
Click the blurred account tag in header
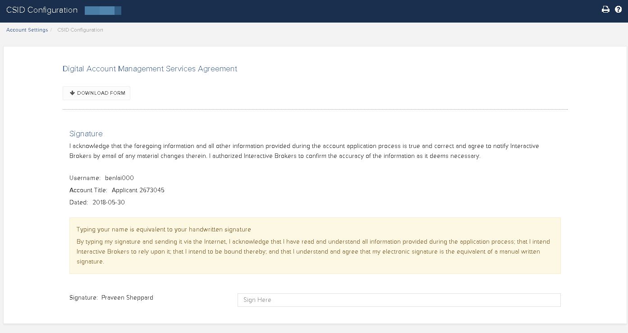pos(103,10)
